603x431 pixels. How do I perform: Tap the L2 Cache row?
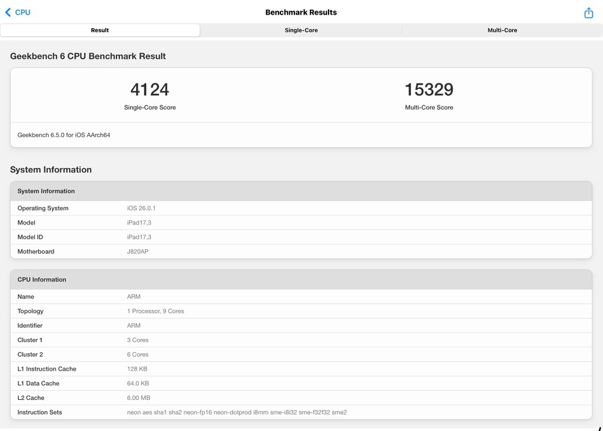click(x=301, y=398)
